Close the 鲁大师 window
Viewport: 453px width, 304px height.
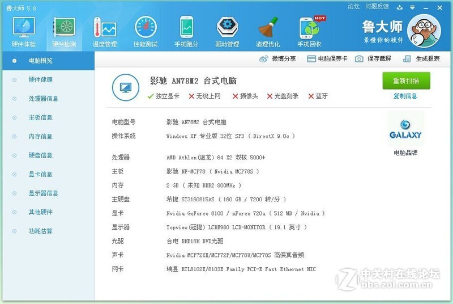click(440, 8)
